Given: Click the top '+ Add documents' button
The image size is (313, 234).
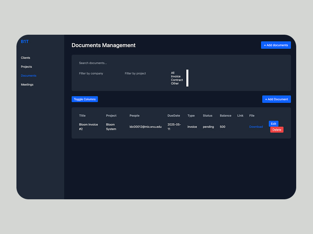Looking at the screenshot, I should coord(276,45).
